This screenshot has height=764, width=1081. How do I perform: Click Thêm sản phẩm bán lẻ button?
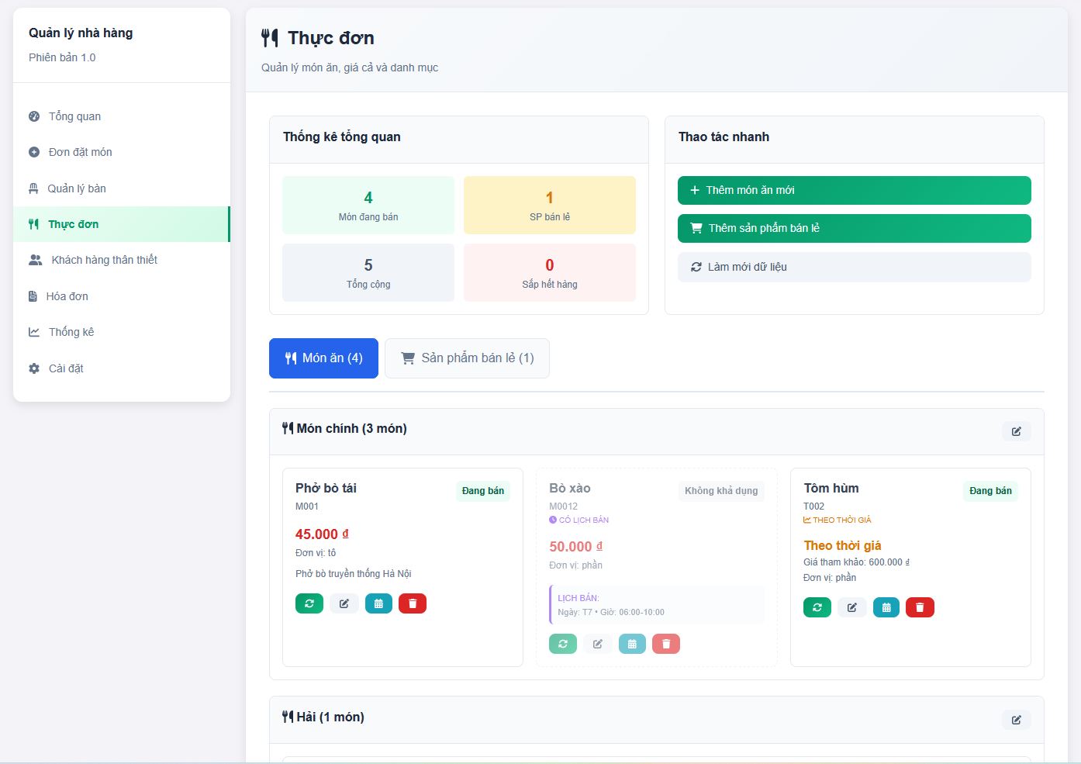coord(855,228)
